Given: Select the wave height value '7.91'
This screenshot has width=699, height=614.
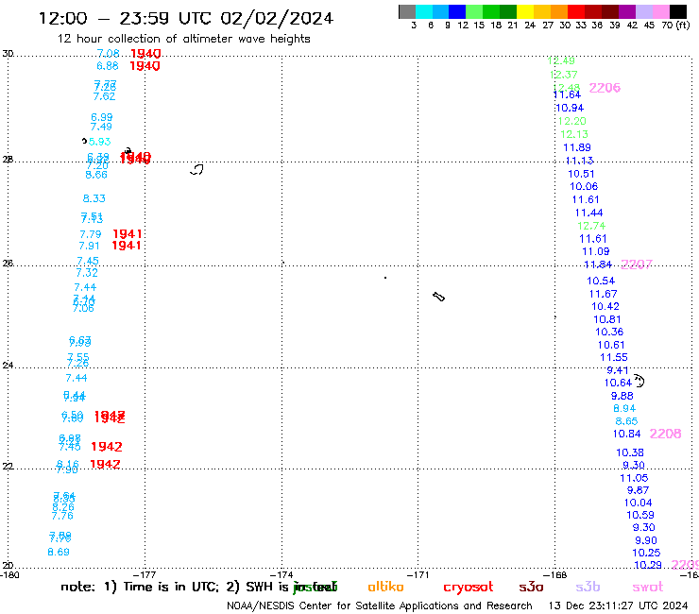Looking at the screenshot, I should click(x=89, y=246).
